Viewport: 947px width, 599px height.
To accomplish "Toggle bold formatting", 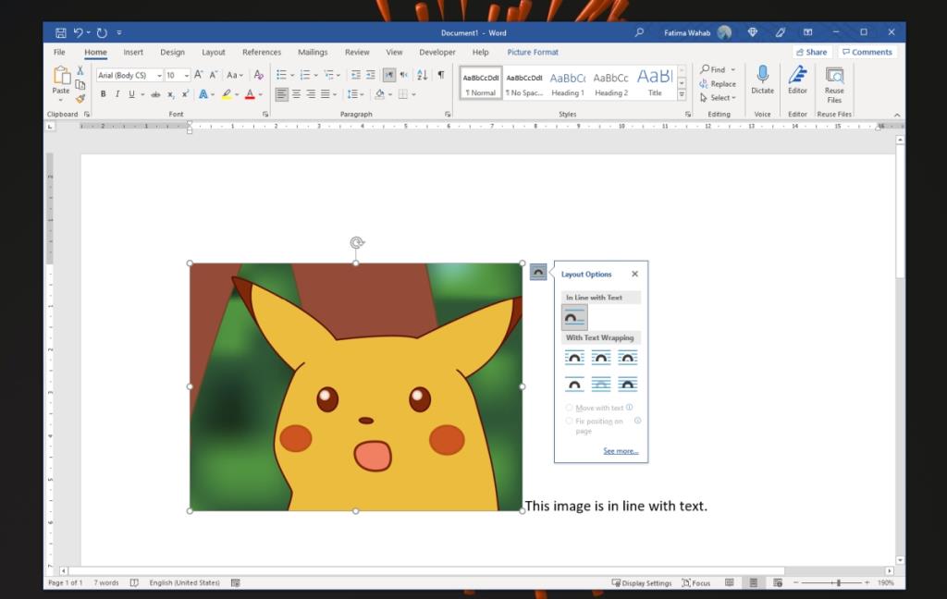I will click(103, 93).
